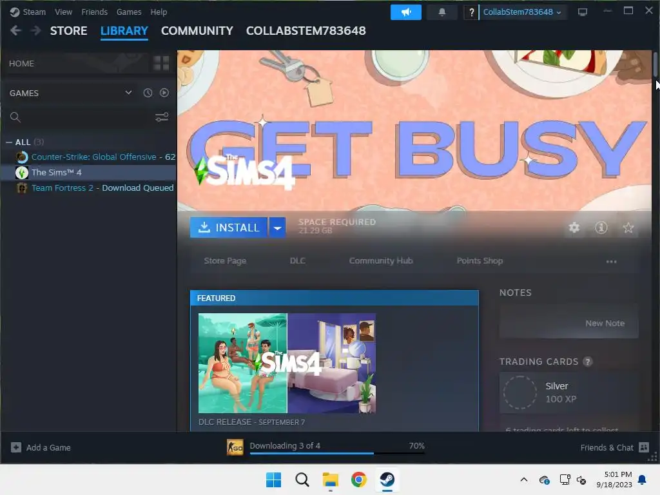The image size is (660, 495).
Task: Click the trading cards help icon
Action: (588, 362)
